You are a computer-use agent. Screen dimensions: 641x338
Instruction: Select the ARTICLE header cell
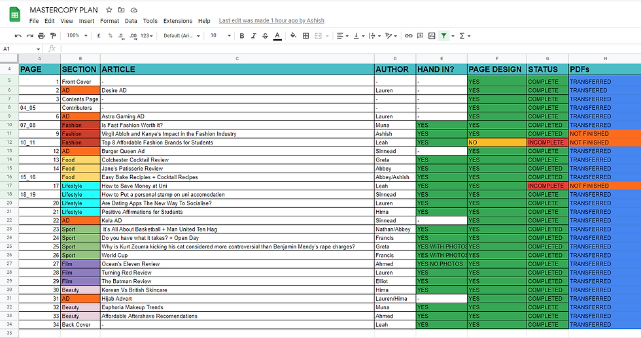[x=237, y=69]
